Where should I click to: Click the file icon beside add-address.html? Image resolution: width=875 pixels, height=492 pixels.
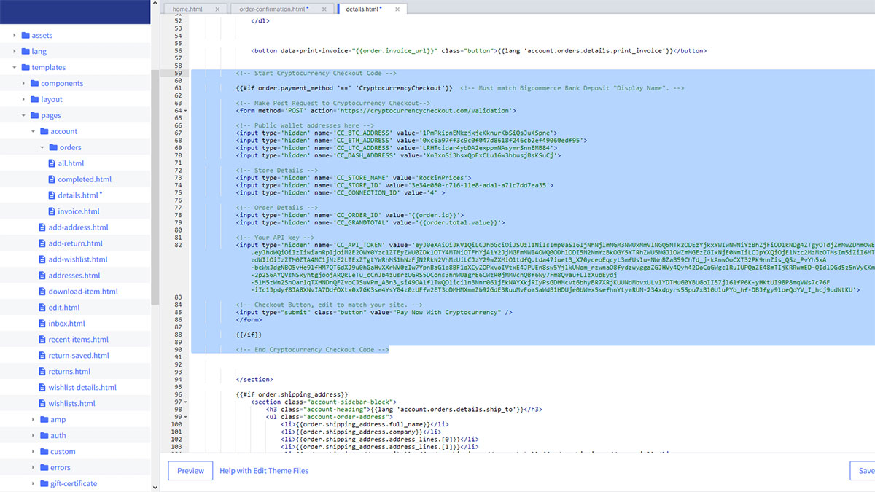(42, 227)
